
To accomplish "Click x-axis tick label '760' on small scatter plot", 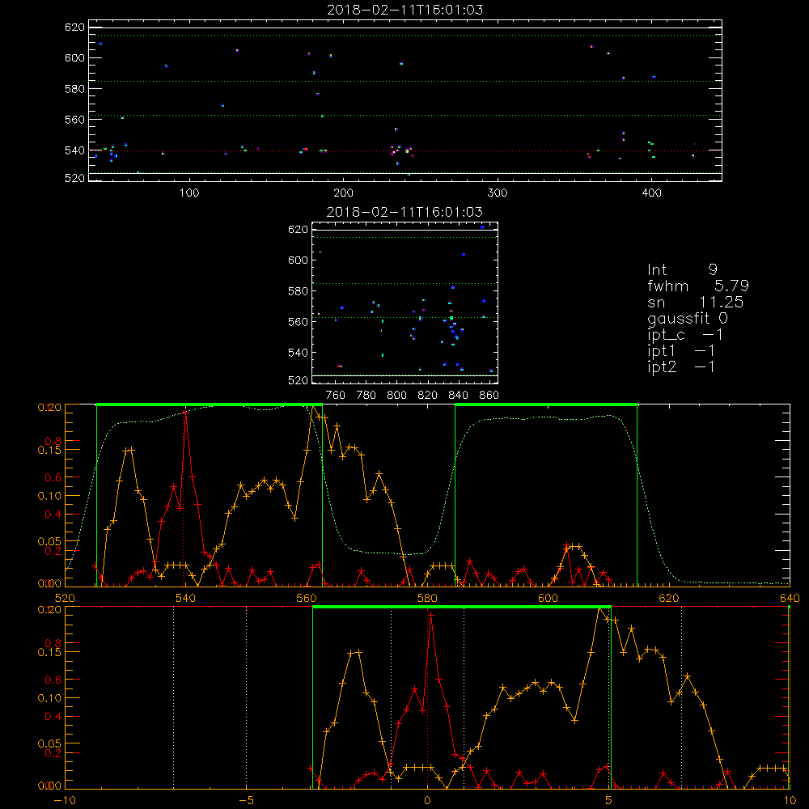I will click(336, 396).
